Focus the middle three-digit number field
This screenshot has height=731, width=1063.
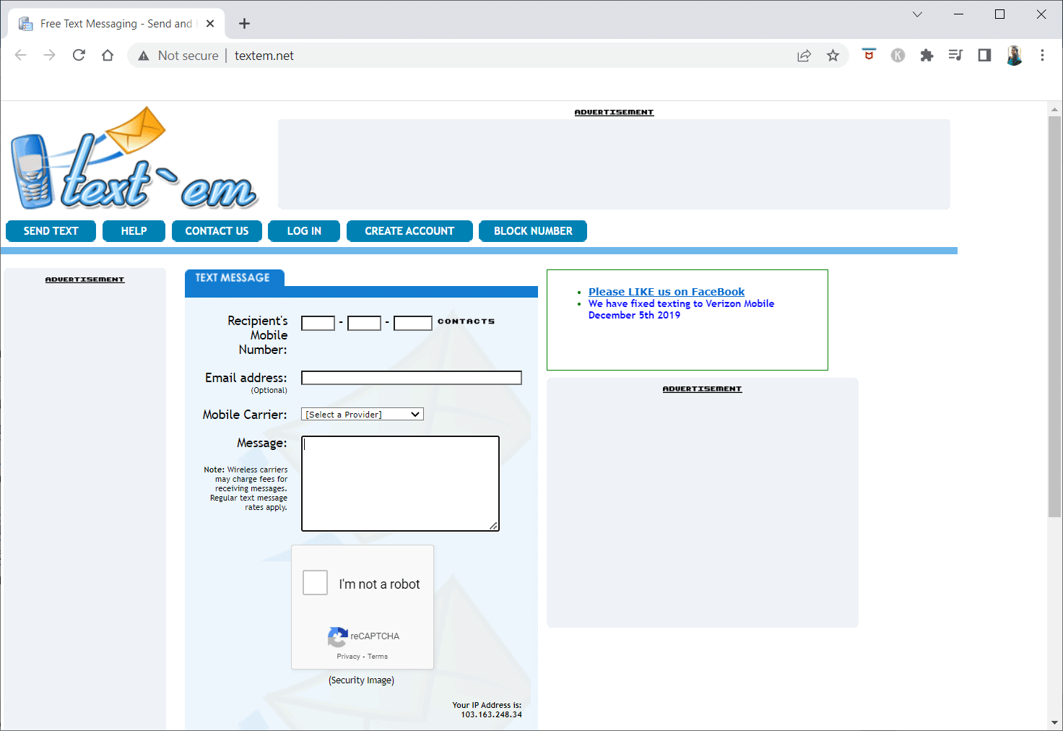click(364, 323)
